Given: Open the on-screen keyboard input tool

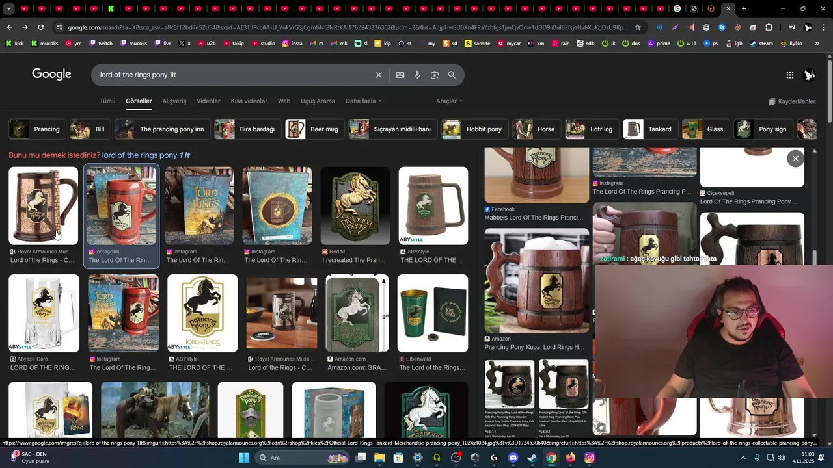Looking at the screenshot, I should coord(400,75).
